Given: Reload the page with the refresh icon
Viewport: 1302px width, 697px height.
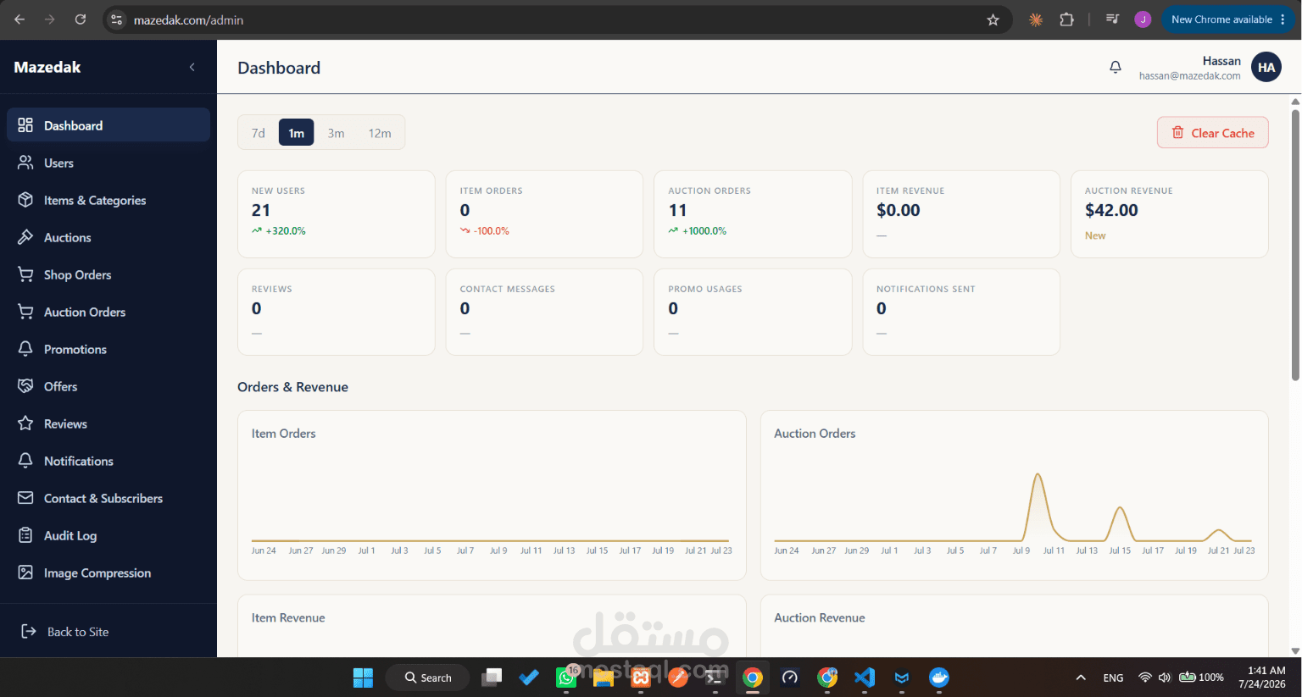Looking at the screenshot, I should 81,19.
